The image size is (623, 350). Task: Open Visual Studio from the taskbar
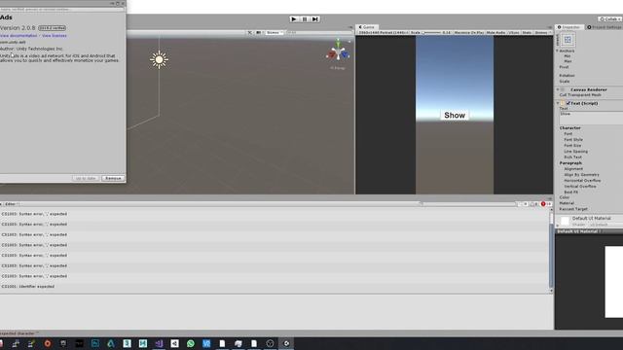(x=159, y=343)
